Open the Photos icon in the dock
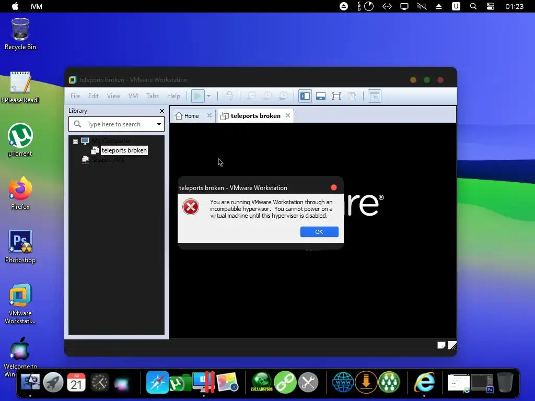This screenshot has width=535, height=401. [227, 383]
